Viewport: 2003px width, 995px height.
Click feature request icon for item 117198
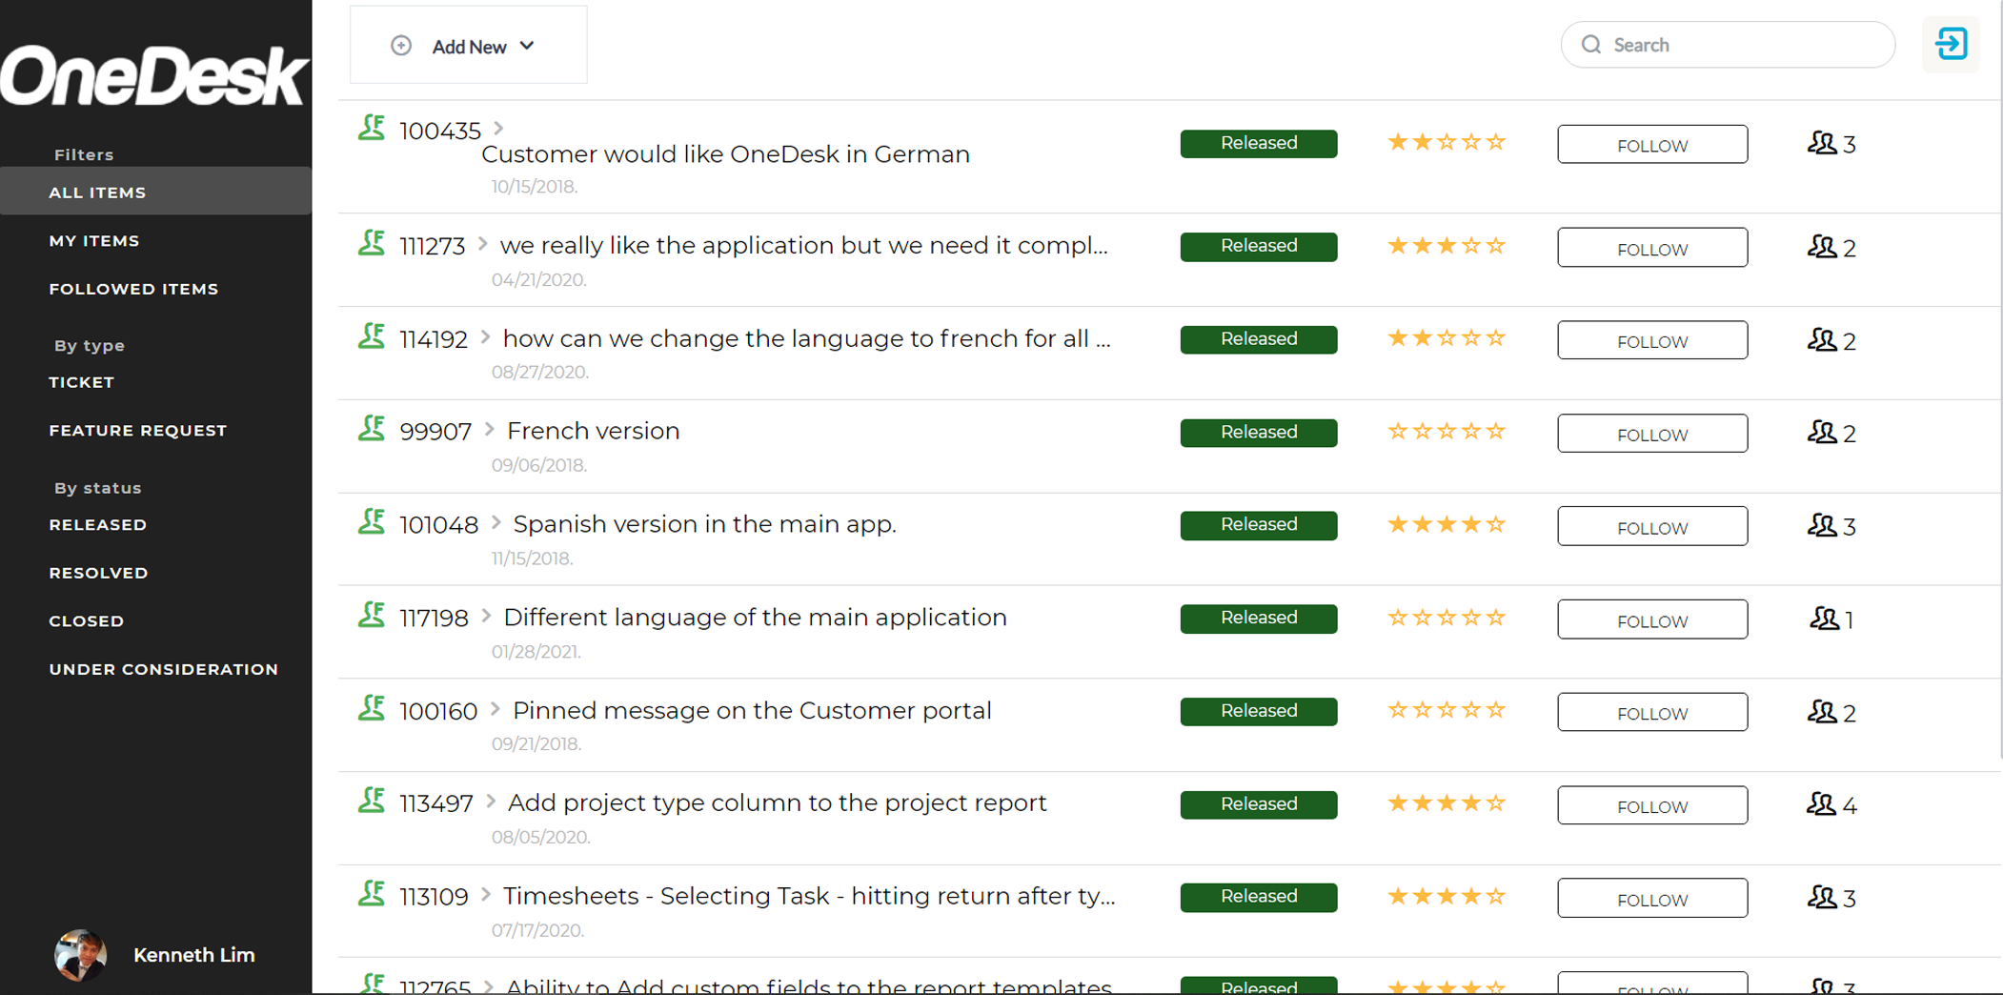coord(372,615)
